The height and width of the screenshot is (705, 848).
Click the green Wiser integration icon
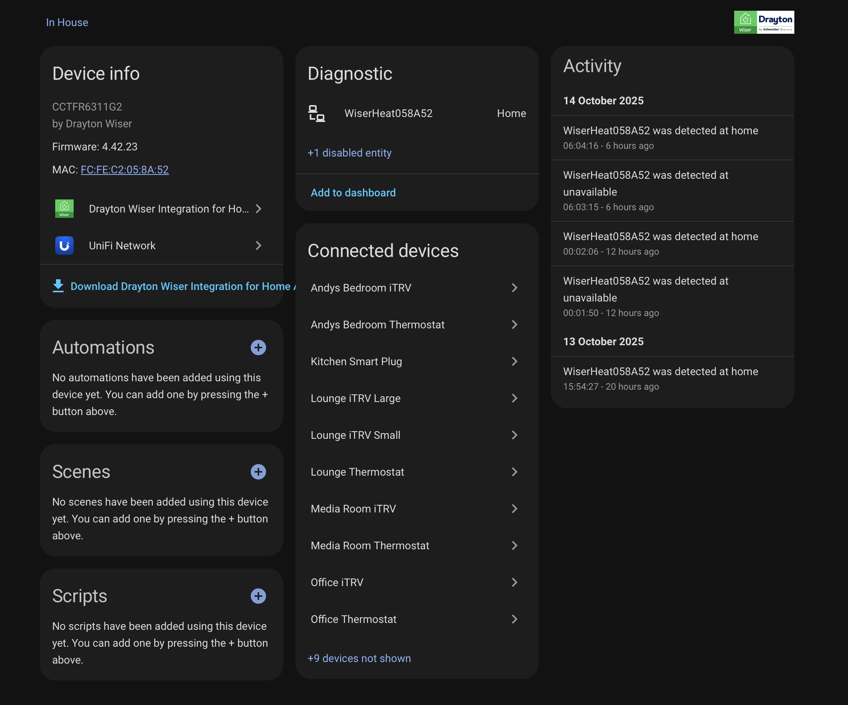[64, 209]
